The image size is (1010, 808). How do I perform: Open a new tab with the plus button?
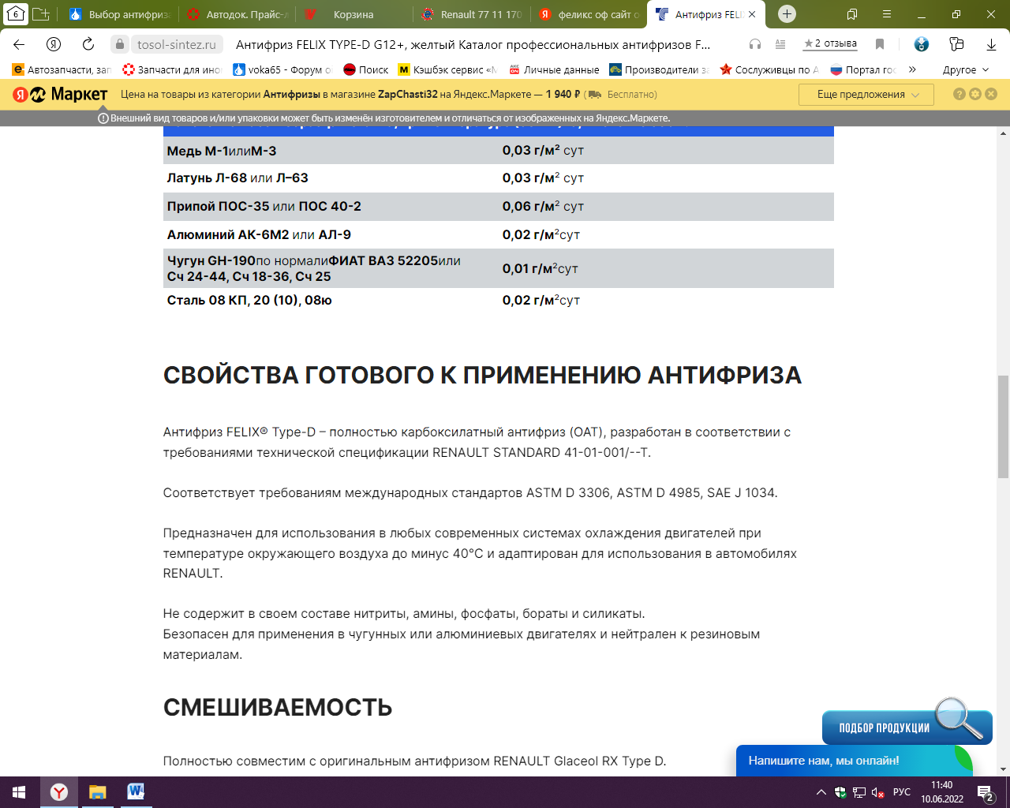(787, 13)
